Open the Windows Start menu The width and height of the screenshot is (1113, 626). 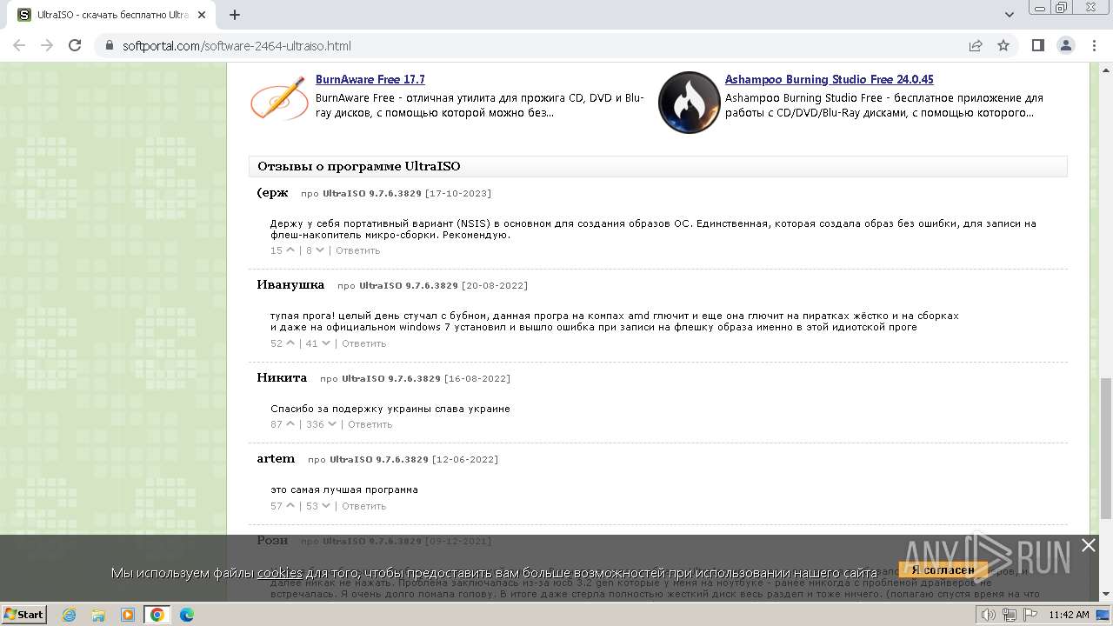click(23, 615)
